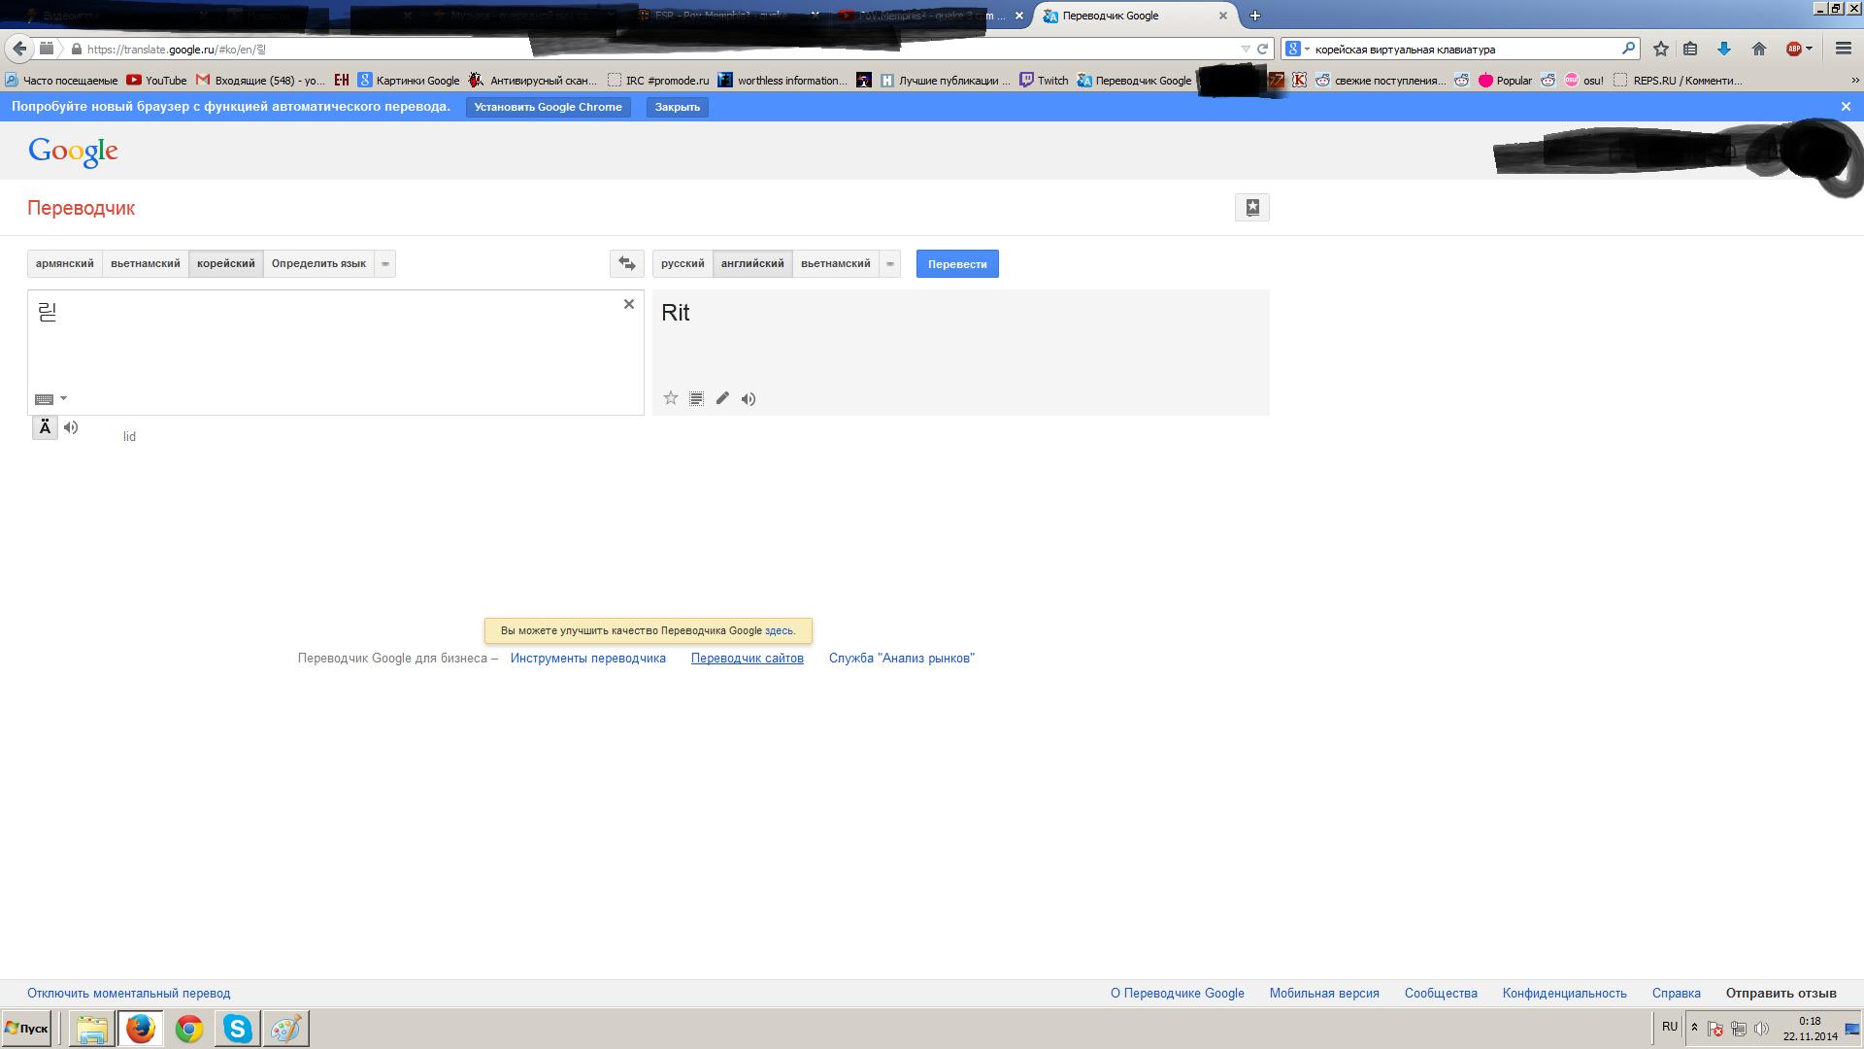Open Firefox downloads arrow
Image resolution: width=1864 pixels, height=1049 pixels.
pyautogui.click(x=1724, y=49)
